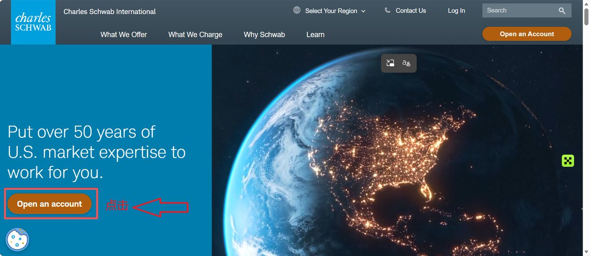Click the translate overlay icon

point(407,63)
